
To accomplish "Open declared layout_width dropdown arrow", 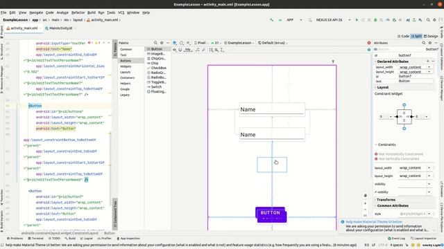I will pos(429,67).
